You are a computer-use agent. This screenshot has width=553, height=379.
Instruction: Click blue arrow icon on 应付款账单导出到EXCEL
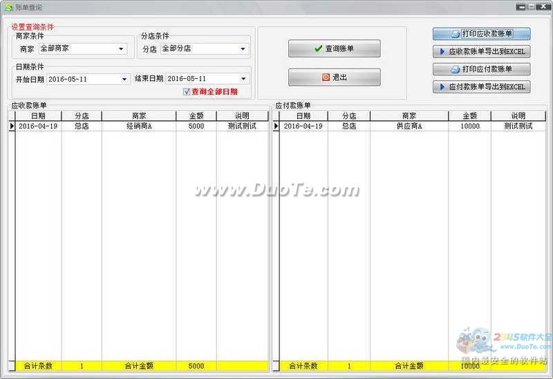click(442, 87)
